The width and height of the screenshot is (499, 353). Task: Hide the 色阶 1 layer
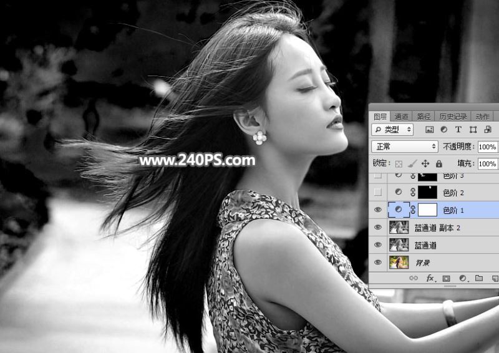378,210
